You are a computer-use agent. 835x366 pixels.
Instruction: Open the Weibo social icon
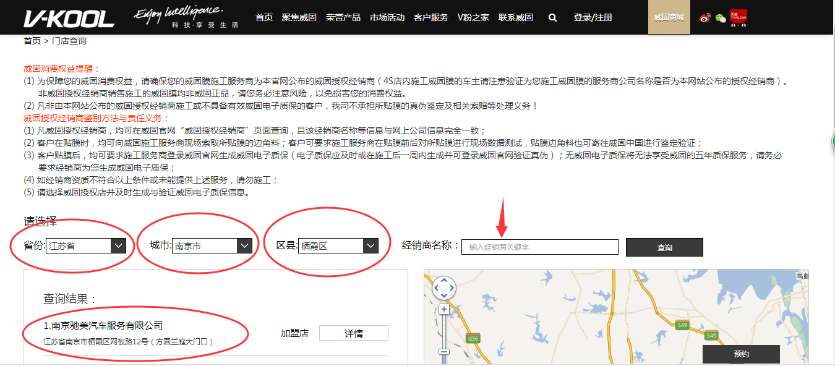click(x=705, y=18)
